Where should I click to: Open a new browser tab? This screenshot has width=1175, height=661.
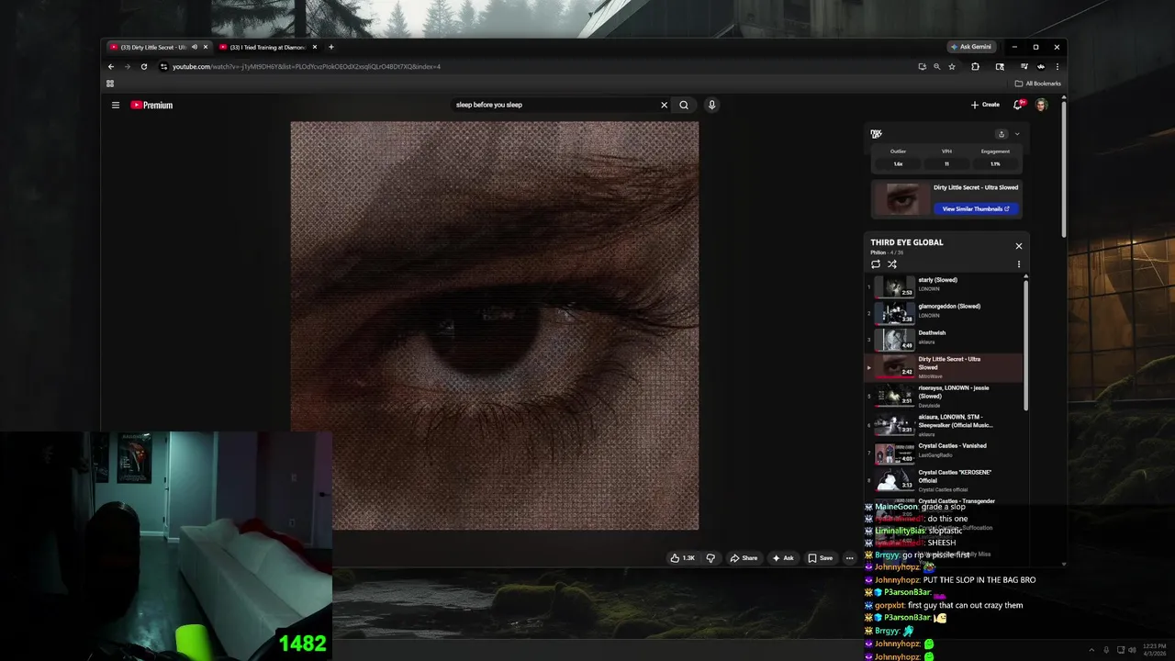point(331,47)
